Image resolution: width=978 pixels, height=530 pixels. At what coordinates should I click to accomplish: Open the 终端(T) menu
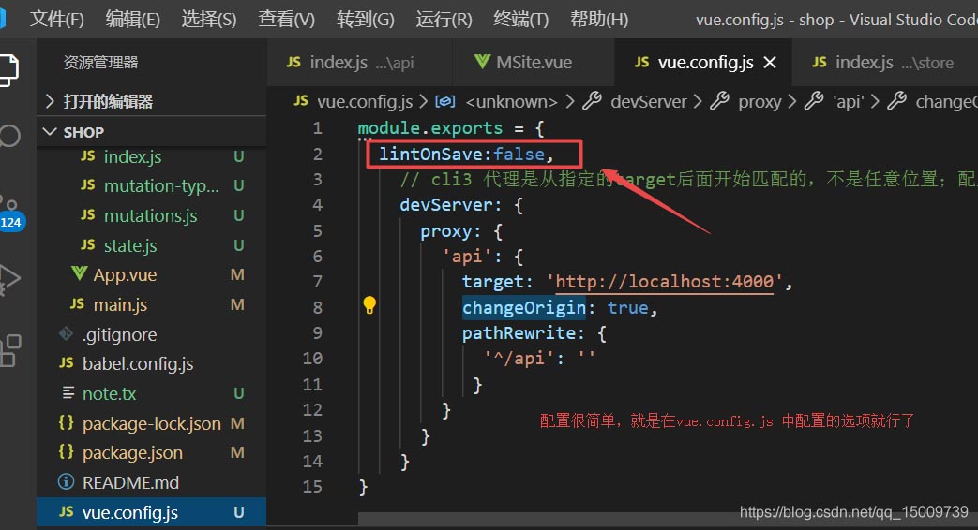coord(520,20)
